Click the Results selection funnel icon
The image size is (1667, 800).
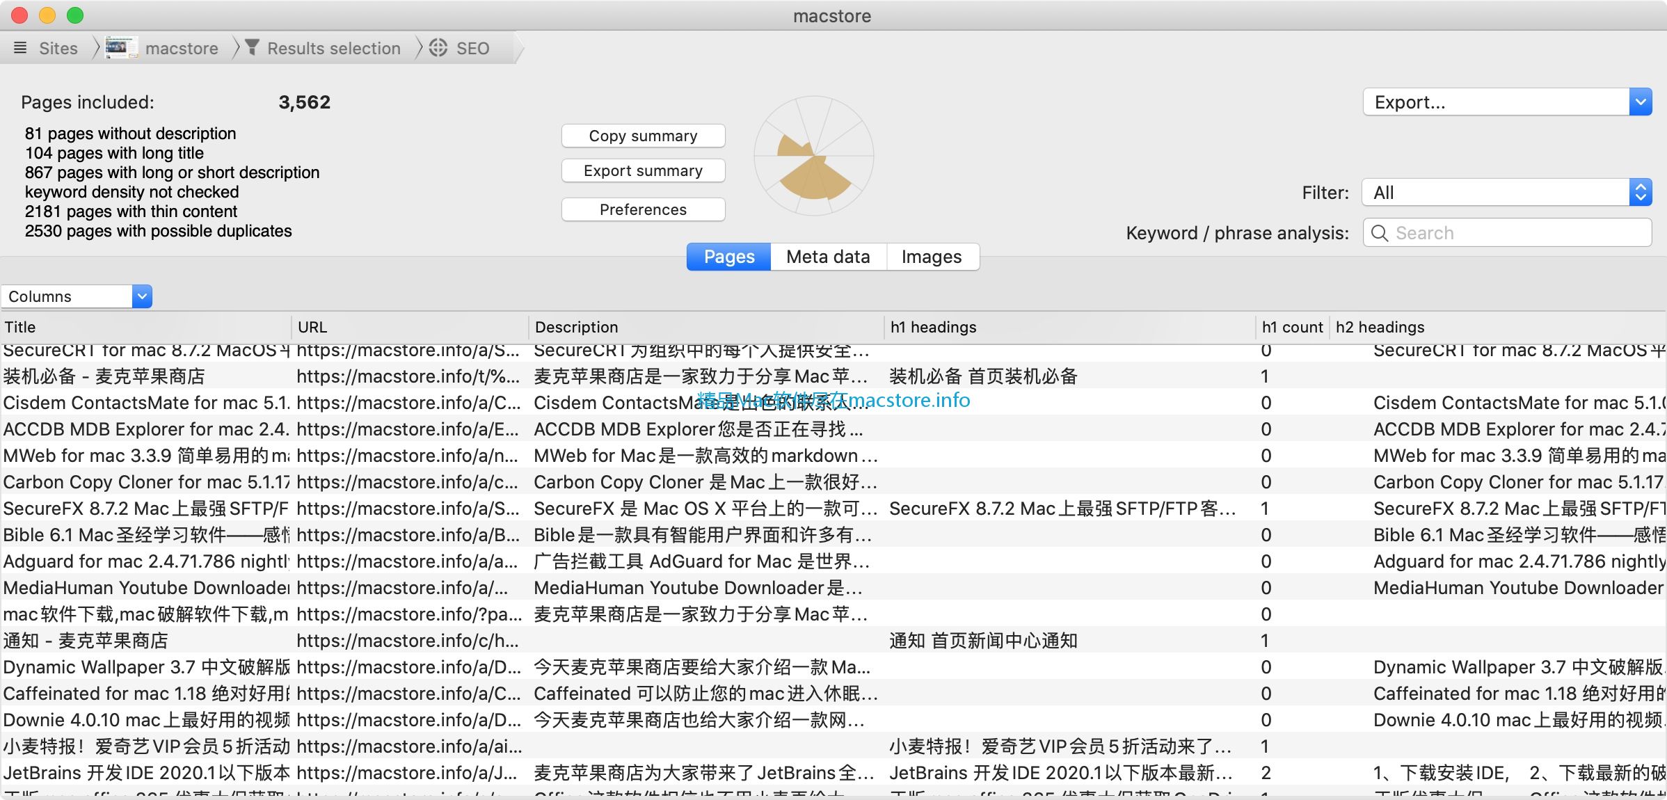coord(253,47)
